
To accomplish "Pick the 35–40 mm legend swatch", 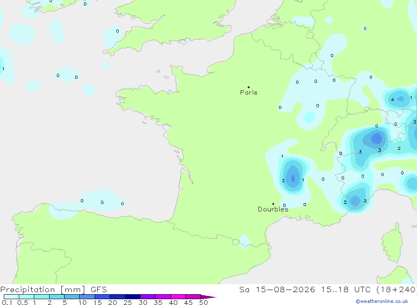I will (x=163, y=297).
